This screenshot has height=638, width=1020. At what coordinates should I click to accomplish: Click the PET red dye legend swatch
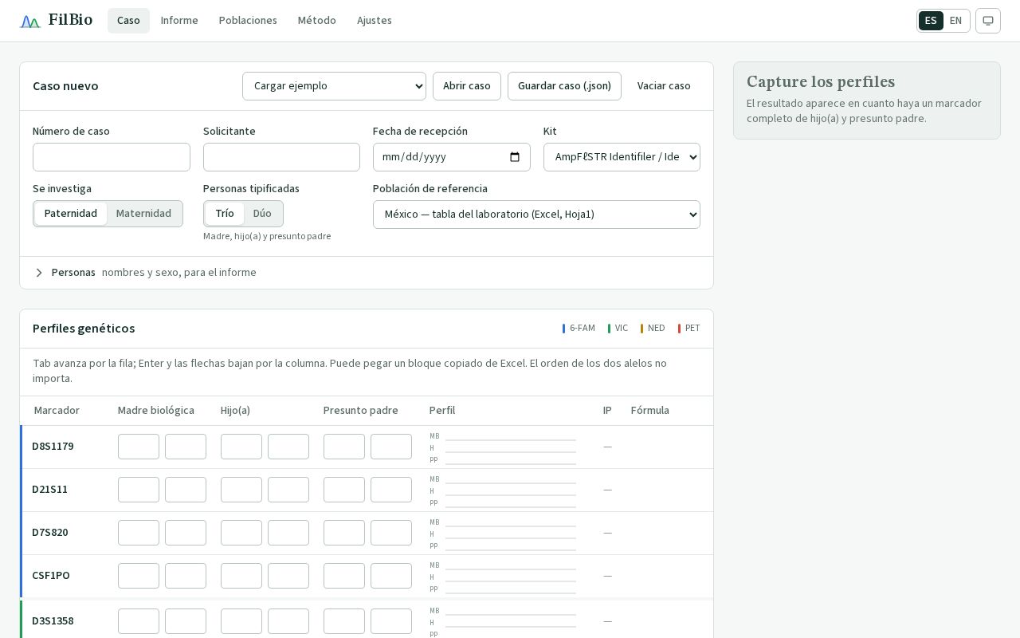pos(680,329)
